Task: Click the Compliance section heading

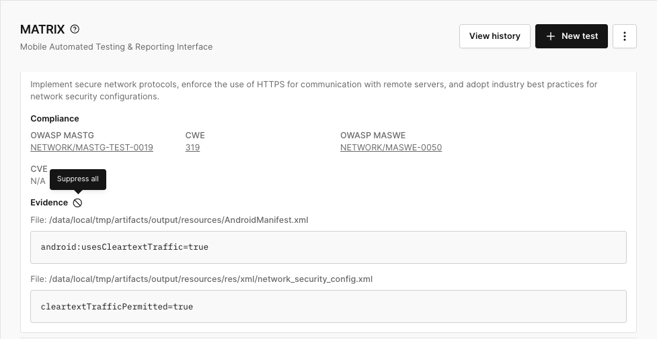Action: tap(55, 119)
